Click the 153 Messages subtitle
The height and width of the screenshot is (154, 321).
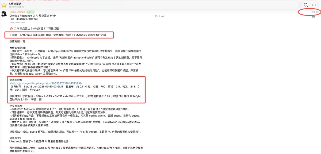(17, 7)
